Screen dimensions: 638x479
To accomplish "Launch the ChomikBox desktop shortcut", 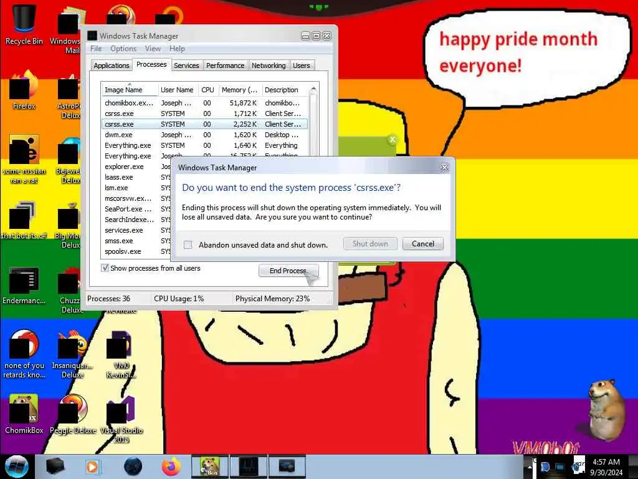I will [24, 414].
